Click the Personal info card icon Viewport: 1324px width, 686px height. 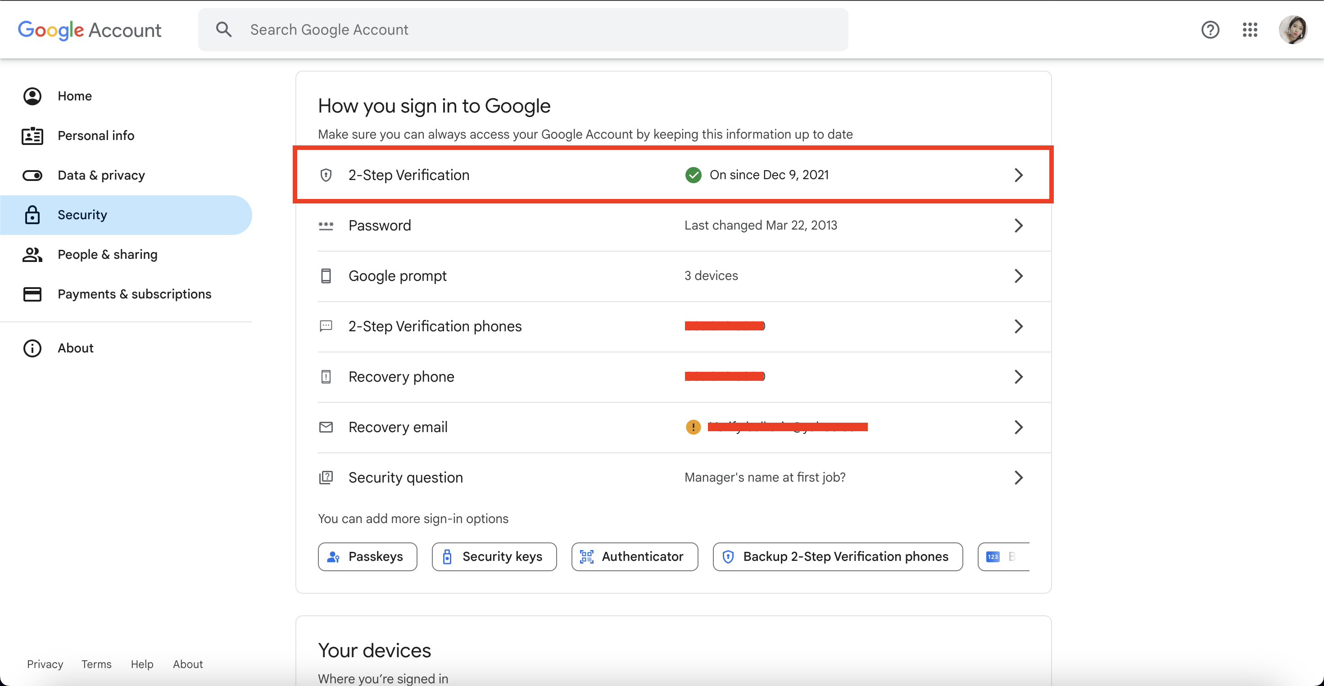[32, 135]
